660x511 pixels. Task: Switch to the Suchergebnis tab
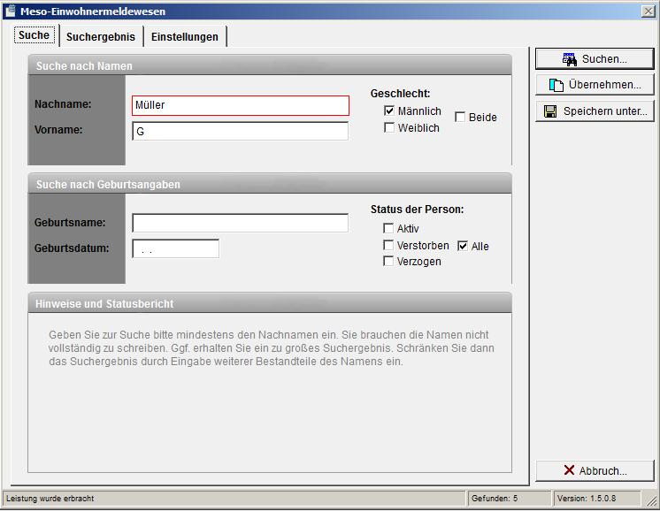pyautogui.click(x=100, y=37)
